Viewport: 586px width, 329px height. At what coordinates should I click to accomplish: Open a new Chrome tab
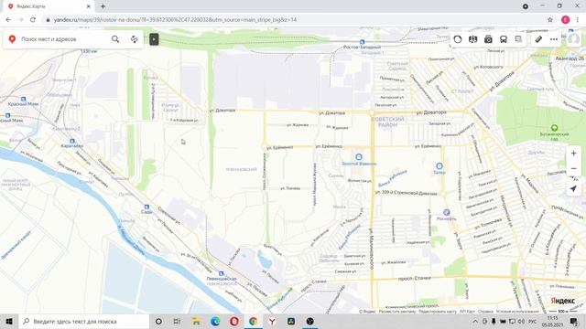[103, 6]
